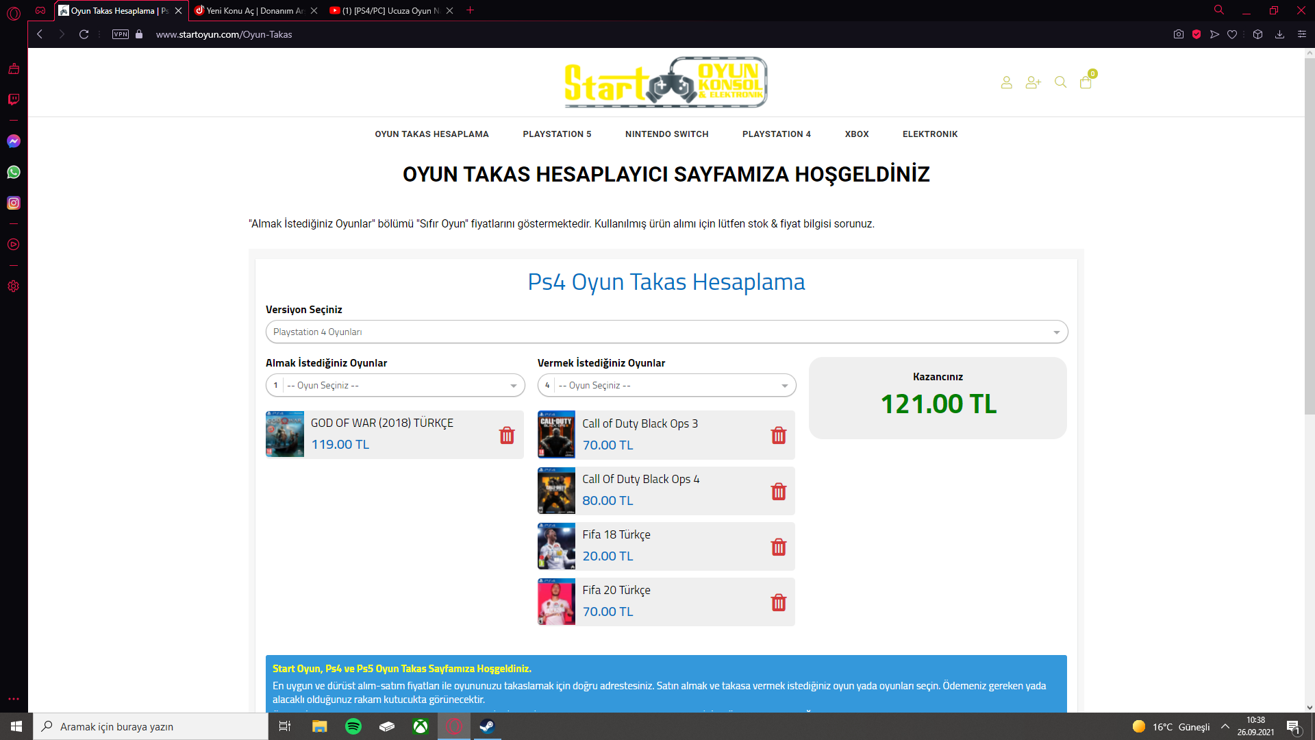The image size is (1315, 740).
Task: Delete Fifa 18 Türkçe from trade list
Action: coord(779,547)
